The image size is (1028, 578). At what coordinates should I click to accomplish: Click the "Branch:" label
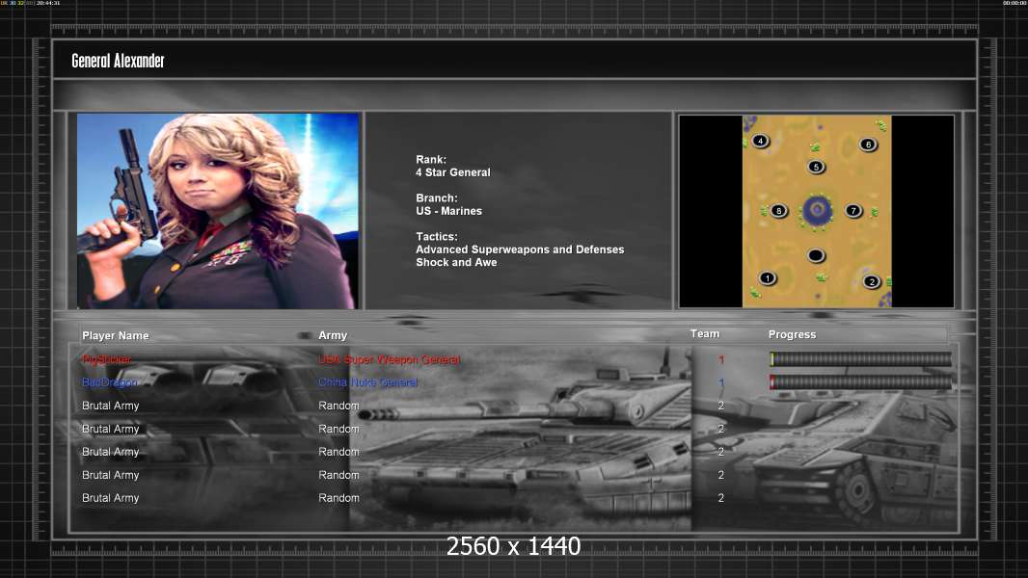pos(437,198)
